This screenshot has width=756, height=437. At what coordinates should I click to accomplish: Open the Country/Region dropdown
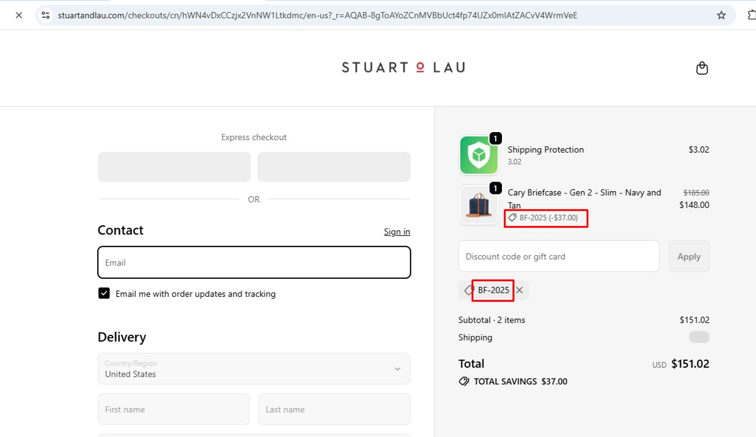click(254, 368)
